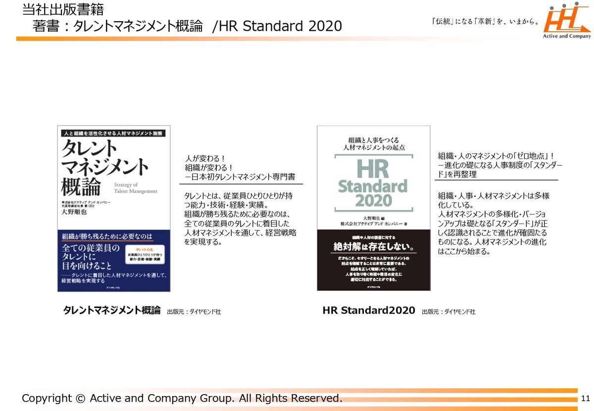Click the bold caption タレントマネジメント概論 below left book
This screenshot has height=411, width=594.
click(x=112, y=311)
